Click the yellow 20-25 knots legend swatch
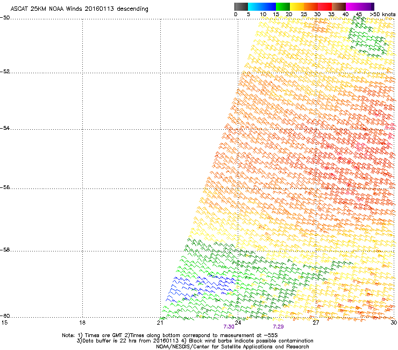This screenshot has height=350, width=398. click(x=297, y=6)
